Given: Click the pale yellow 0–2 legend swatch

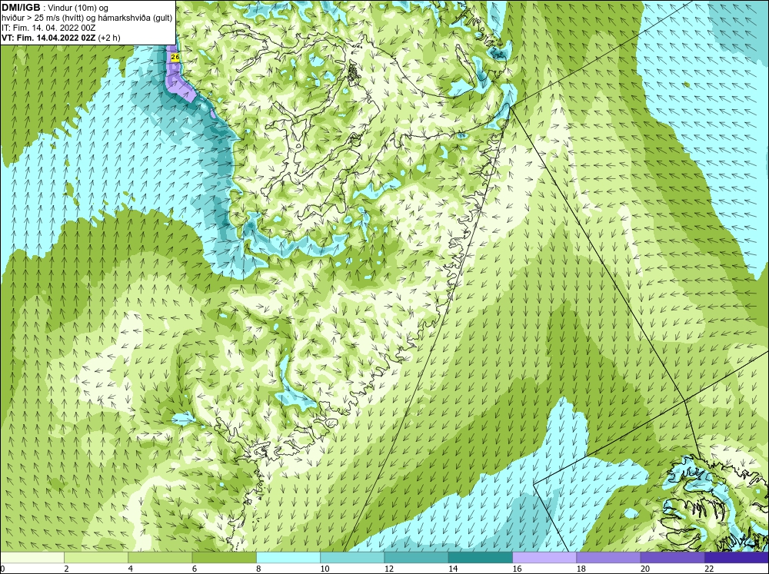Looking at the screenshot, I should pyautogui.click(x=32, y=557).
